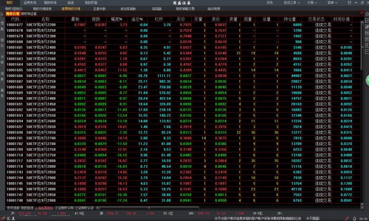This screenshot has height=221, width=369.
Task: Select the 期权行情 sub-tab
Action: (13, 14)
